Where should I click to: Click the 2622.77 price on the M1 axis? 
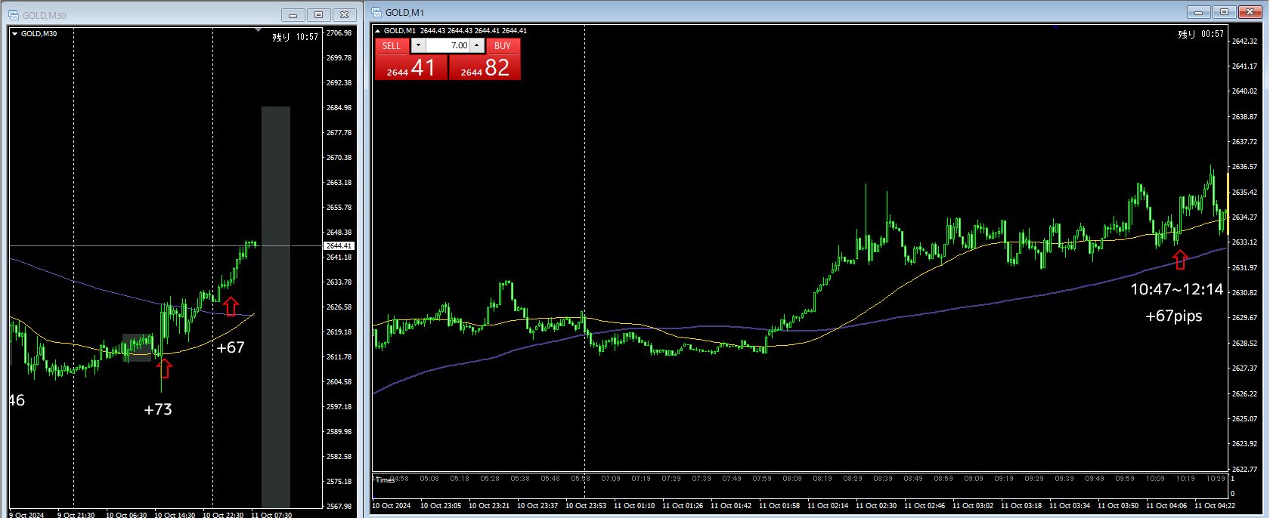(x=1244, y=470)
